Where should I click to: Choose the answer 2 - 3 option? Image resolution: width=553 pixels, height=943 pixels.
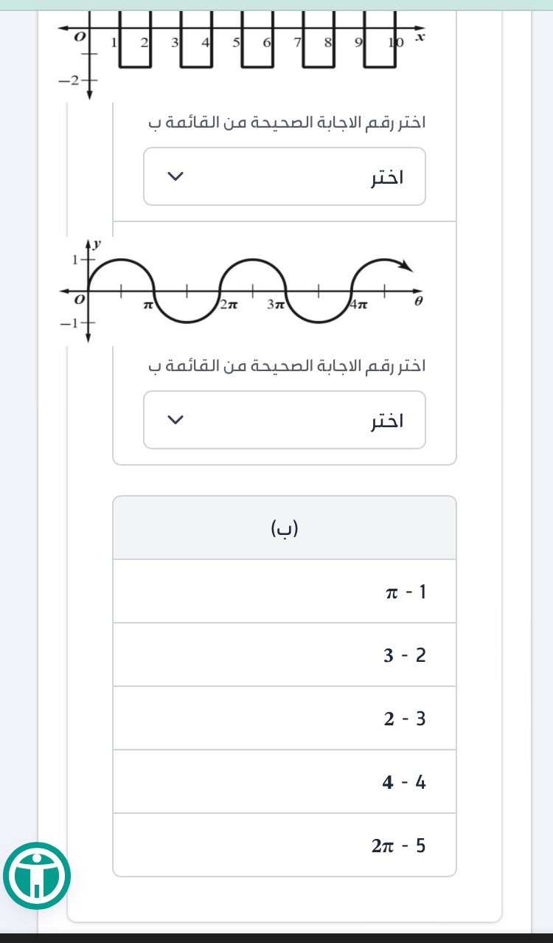click(x=404, y=718)
